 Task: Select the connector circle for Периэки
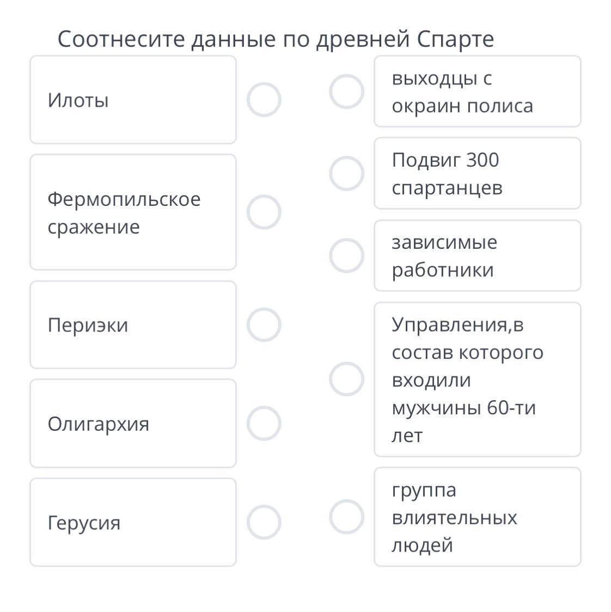[x=264, y=325]
